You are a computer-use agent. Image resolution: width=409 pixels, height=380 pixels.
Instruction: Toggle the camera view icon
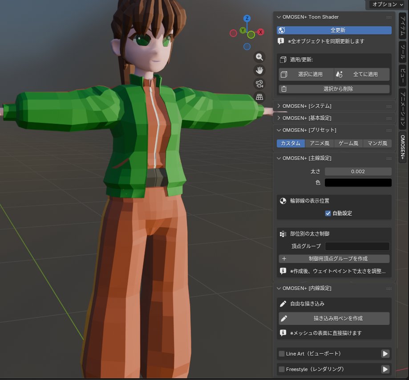[x=259, y=83]
